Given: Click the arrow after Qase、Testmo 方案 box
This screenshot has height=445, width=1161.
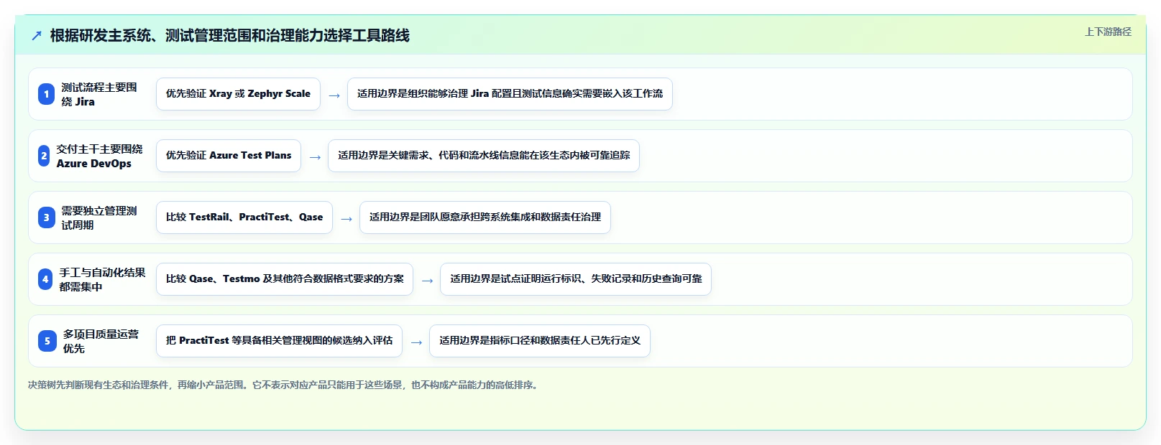Looking at the screenshot, I should click(x=427, y=280).
